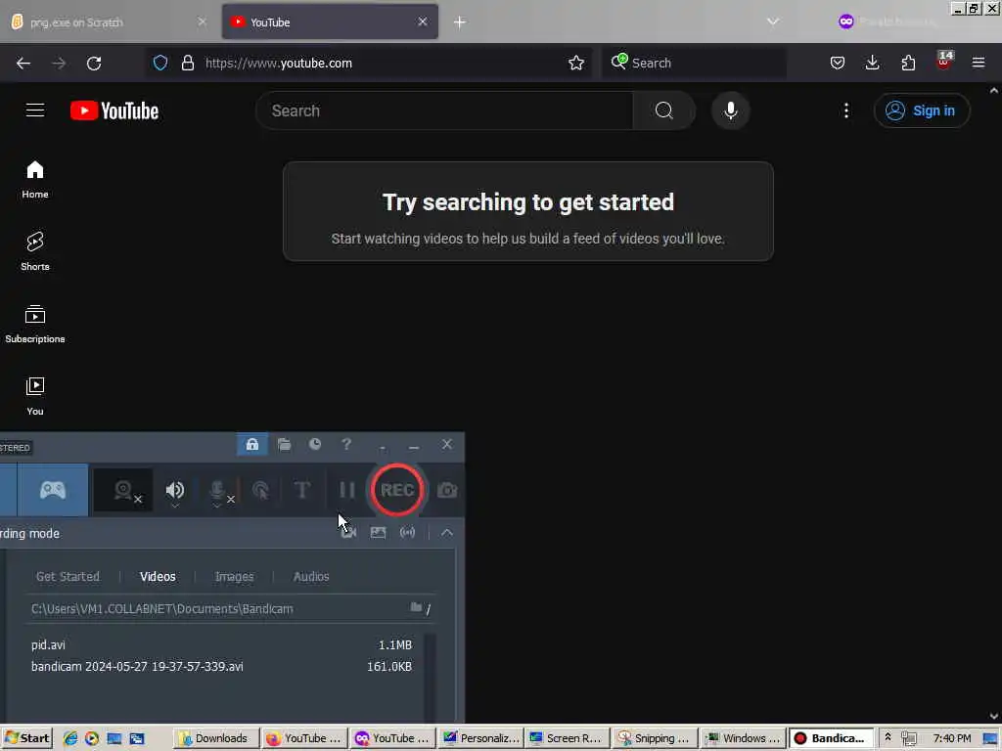The height and width of the screenshot is (751, 1002).
Task: Switch to the Audios tab in Bandicam
Action: (x=311, y=576)
